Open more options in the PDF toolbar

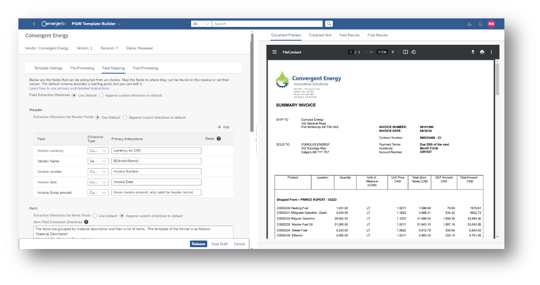point(491,52)
